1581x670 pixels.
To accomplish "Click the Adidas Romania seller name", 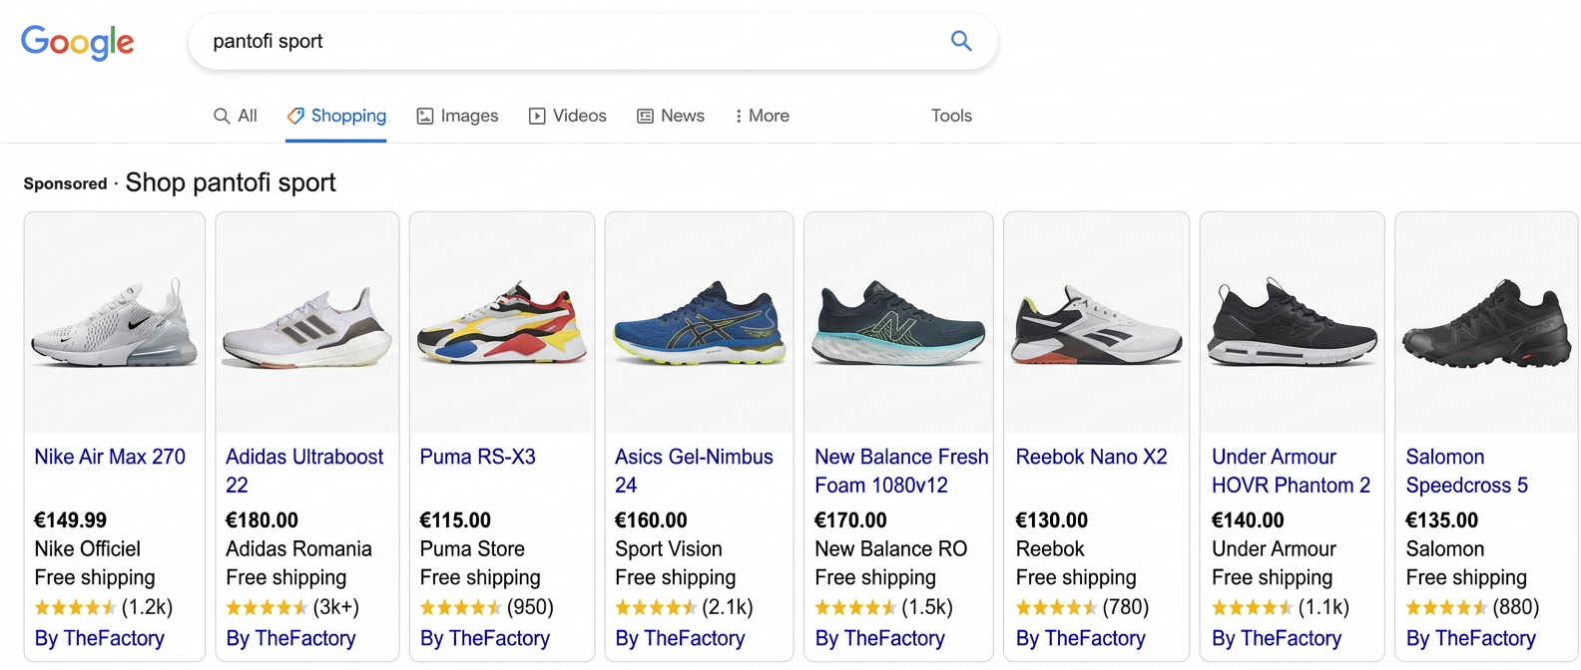I will pyautogui.click(x=298, y=549).
